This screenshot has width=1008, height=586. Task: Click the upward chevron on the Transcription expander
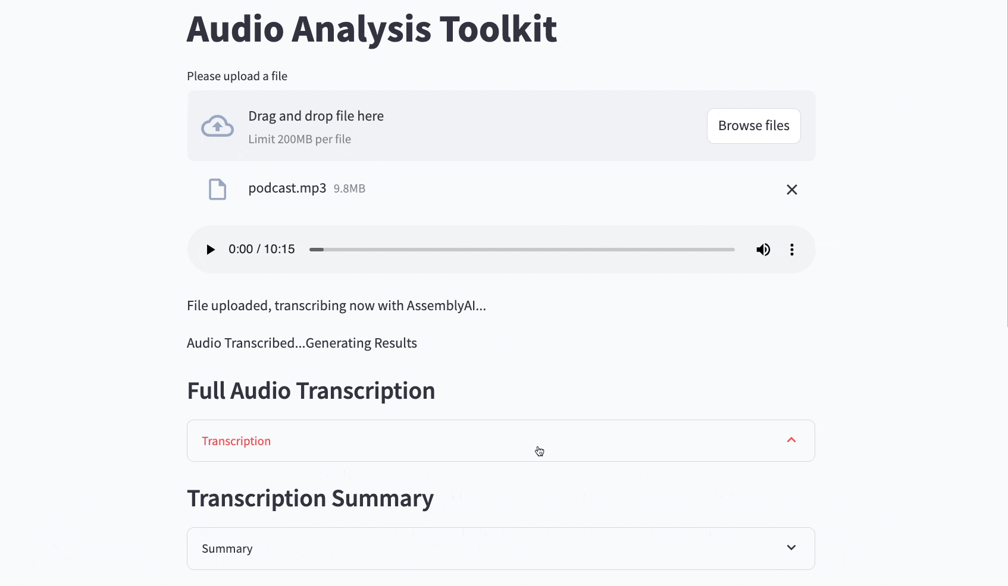pos(791,440)
